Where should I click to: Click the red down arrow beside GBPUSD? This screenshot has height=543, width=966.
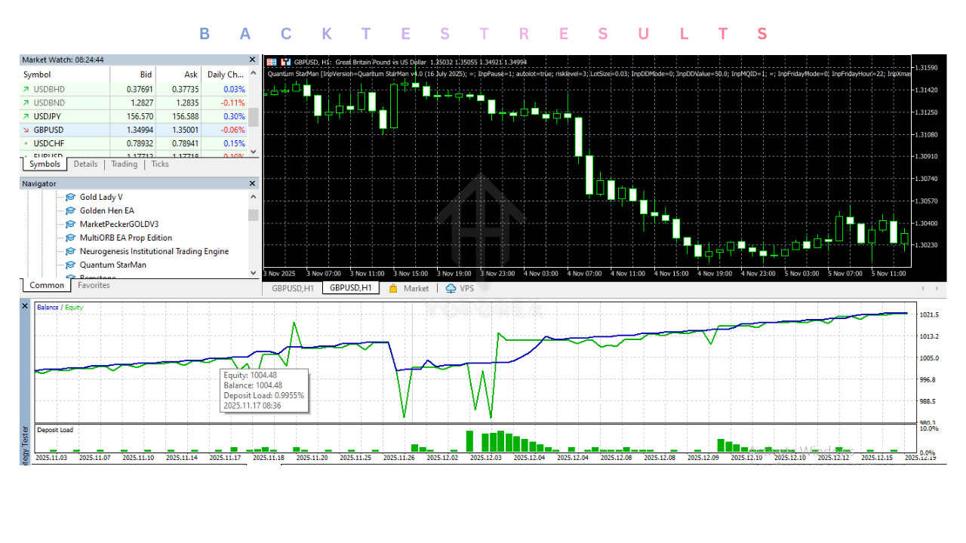(x=26, y=130)
